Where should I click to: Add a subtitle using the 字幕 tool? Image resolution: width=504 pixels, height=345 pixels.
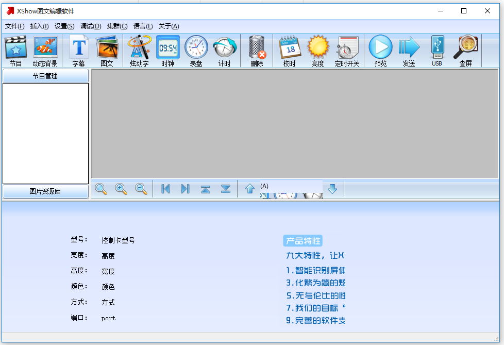tap(78, 49)
